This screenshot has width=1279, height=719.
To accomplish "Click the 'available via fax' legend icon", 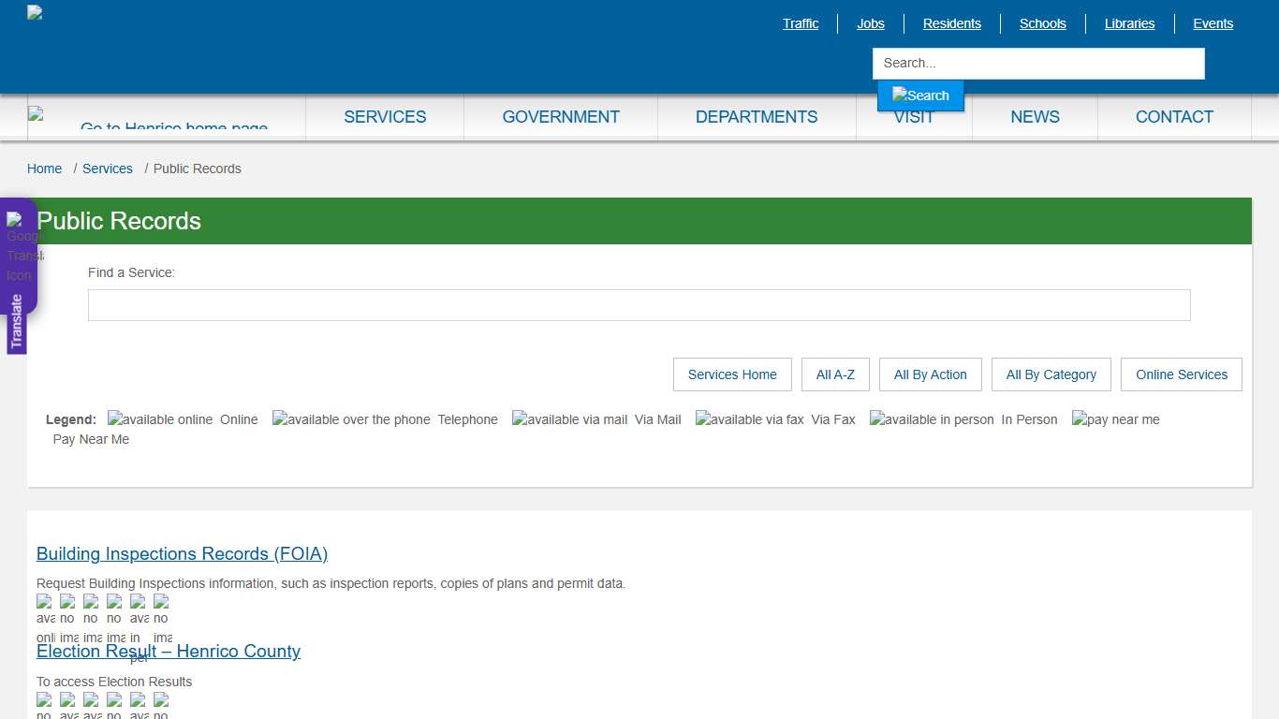I will pyautogui.click(x=749, y=418).
